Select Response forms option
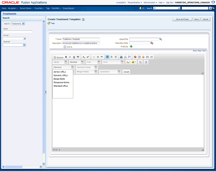216x172 pixels. click(61, 82)
